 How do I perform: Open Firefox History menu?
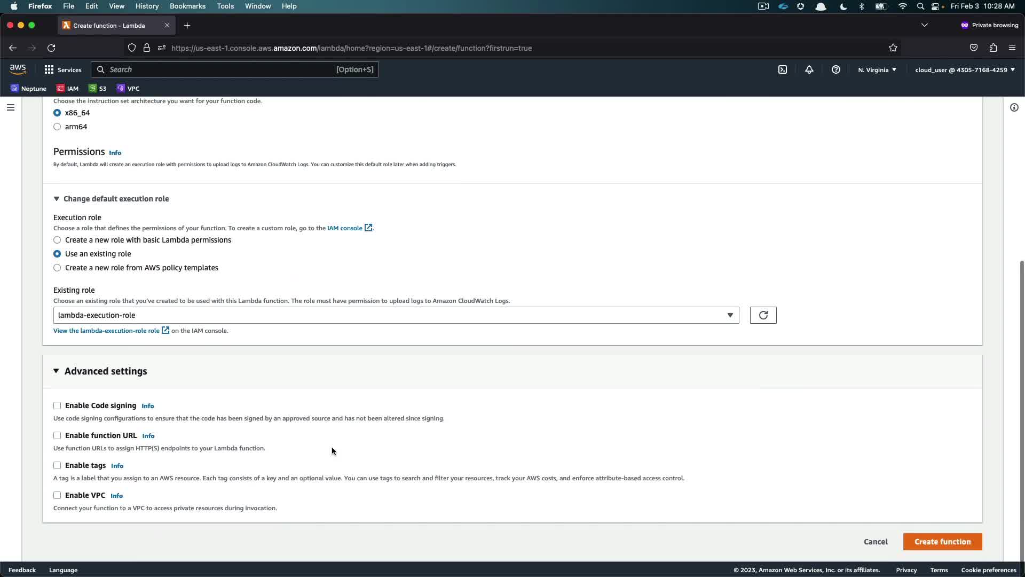point(147,6)
